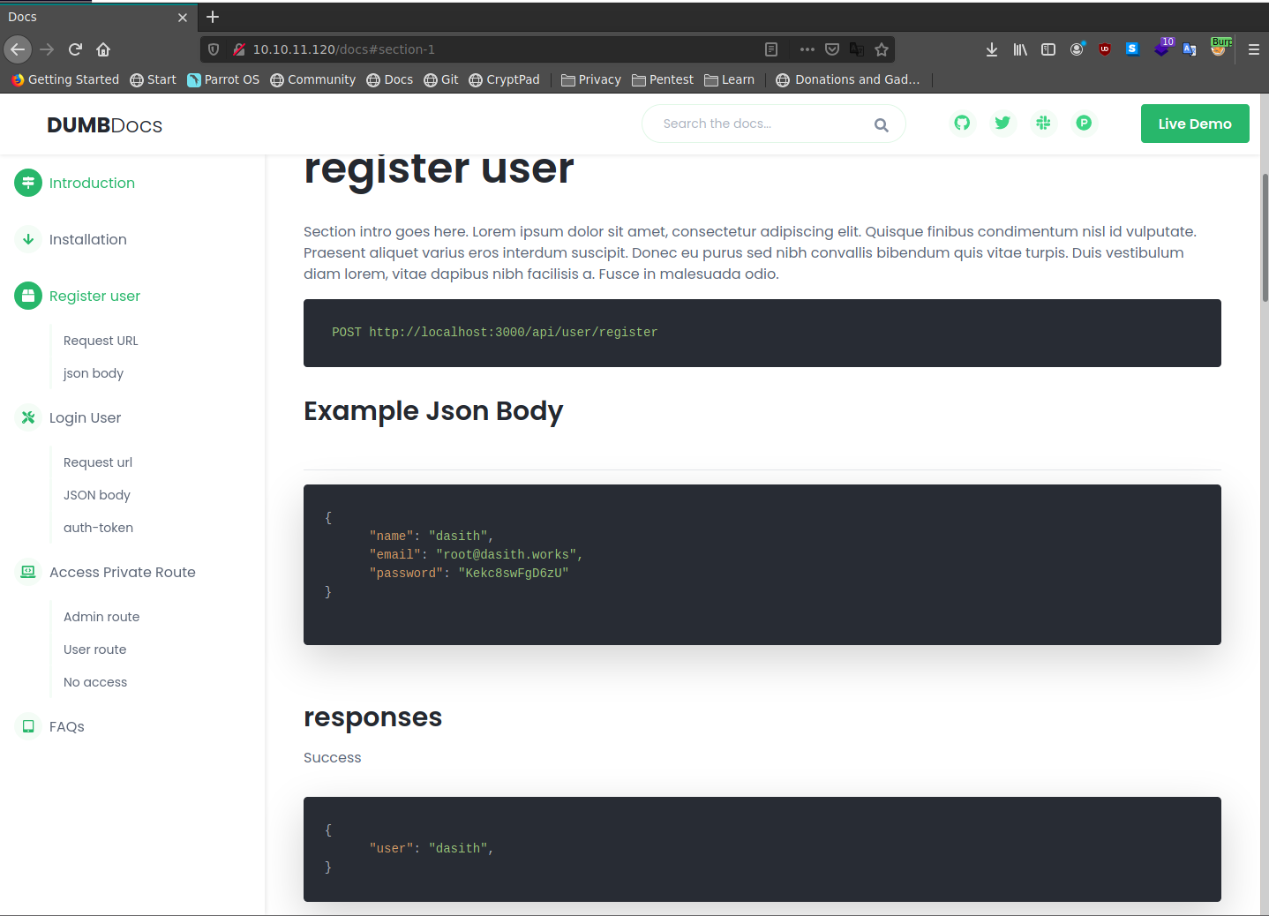Screen dimensions: 1269x916
Task: Open the library bookshelf icon
Action: (x=1020, y=49)
